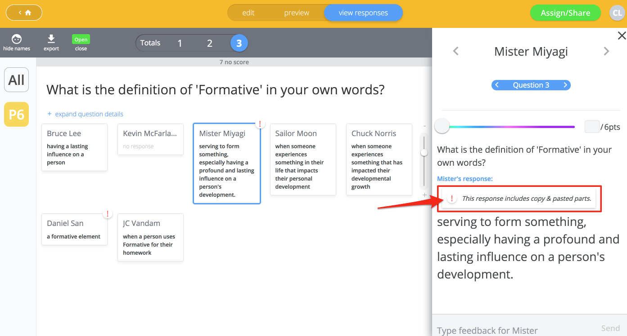Image resolution: width=627 pixels, height=336 pixels.
Task: Open the view responses tab
Action: click(x=363, y=13)
